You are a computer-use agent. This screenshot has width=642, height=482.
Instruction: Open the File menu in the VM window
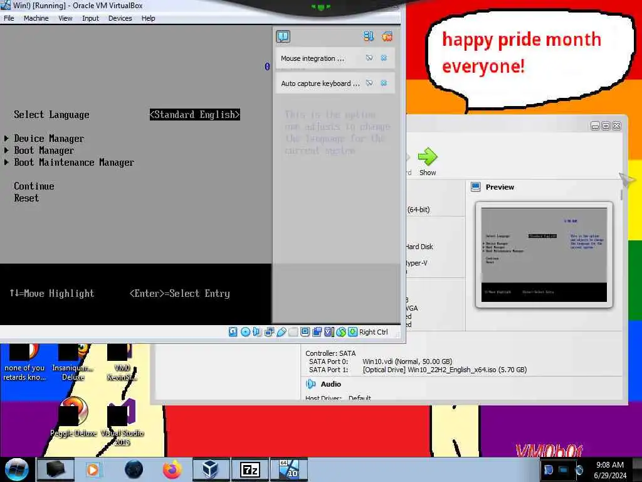point(9,18)
